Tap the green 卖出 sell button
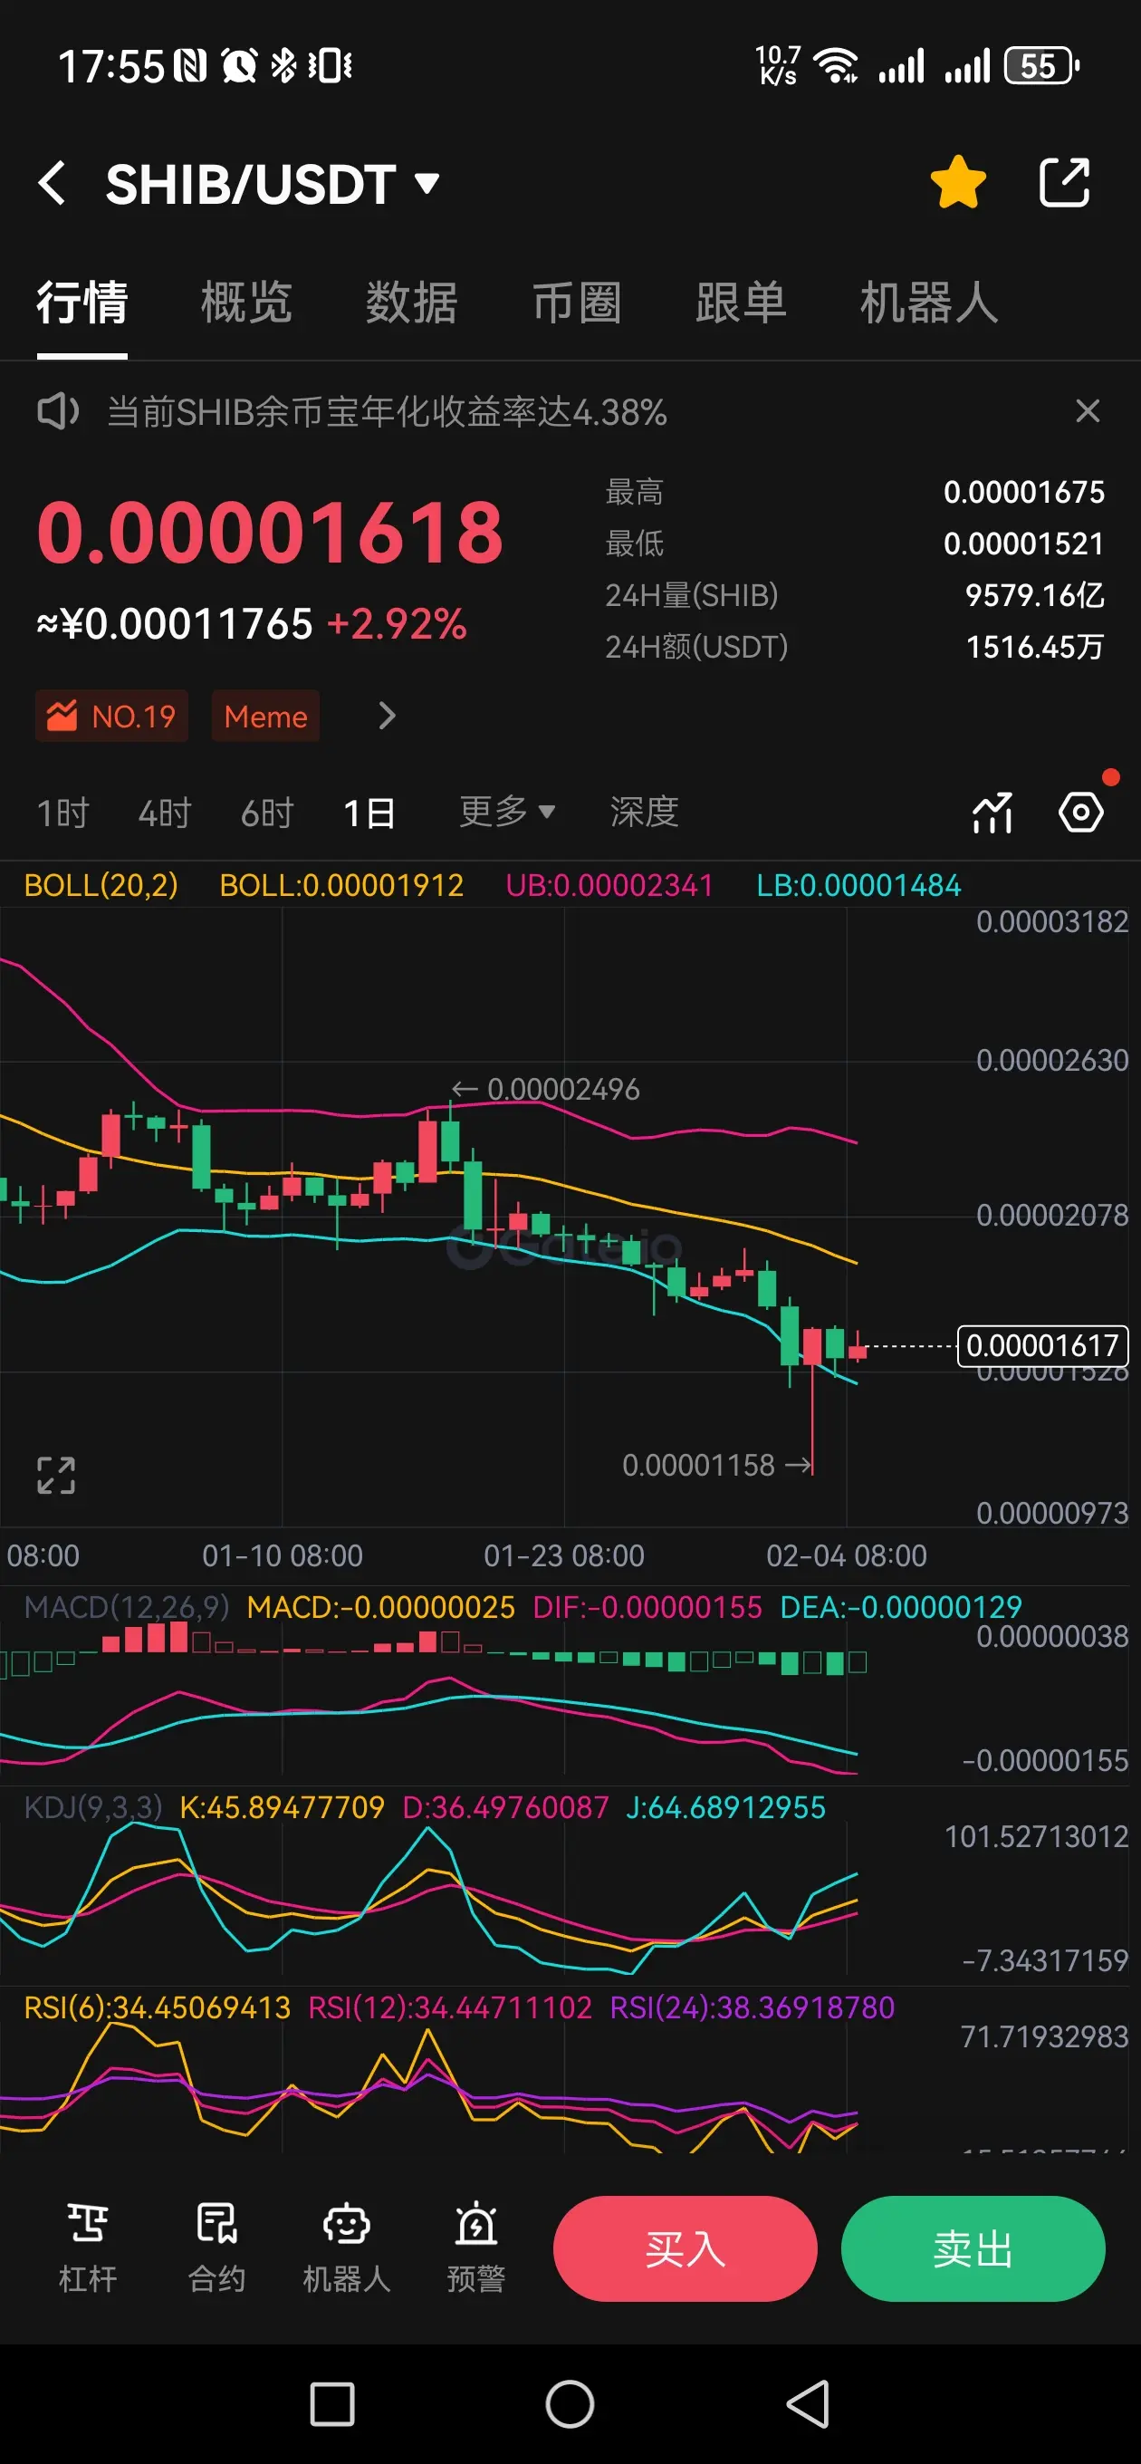The height and width of the screenshot is (2464, 1141). click(x=973, y=2248)
